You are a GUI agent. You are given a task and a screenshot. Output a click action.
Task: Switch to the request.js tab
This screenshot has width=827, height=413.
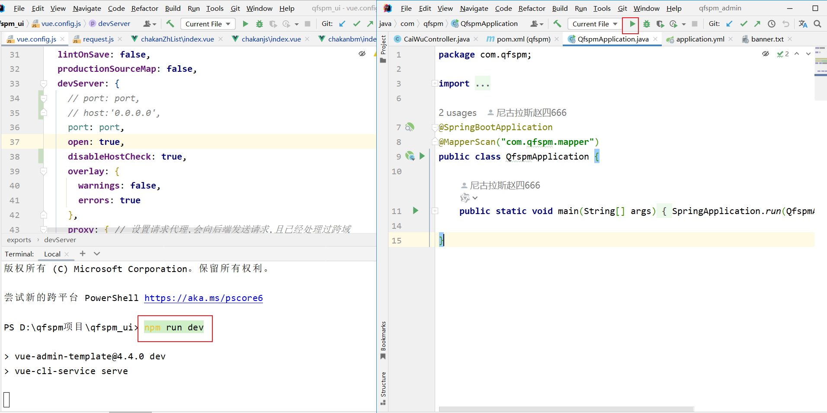(98, 39)
